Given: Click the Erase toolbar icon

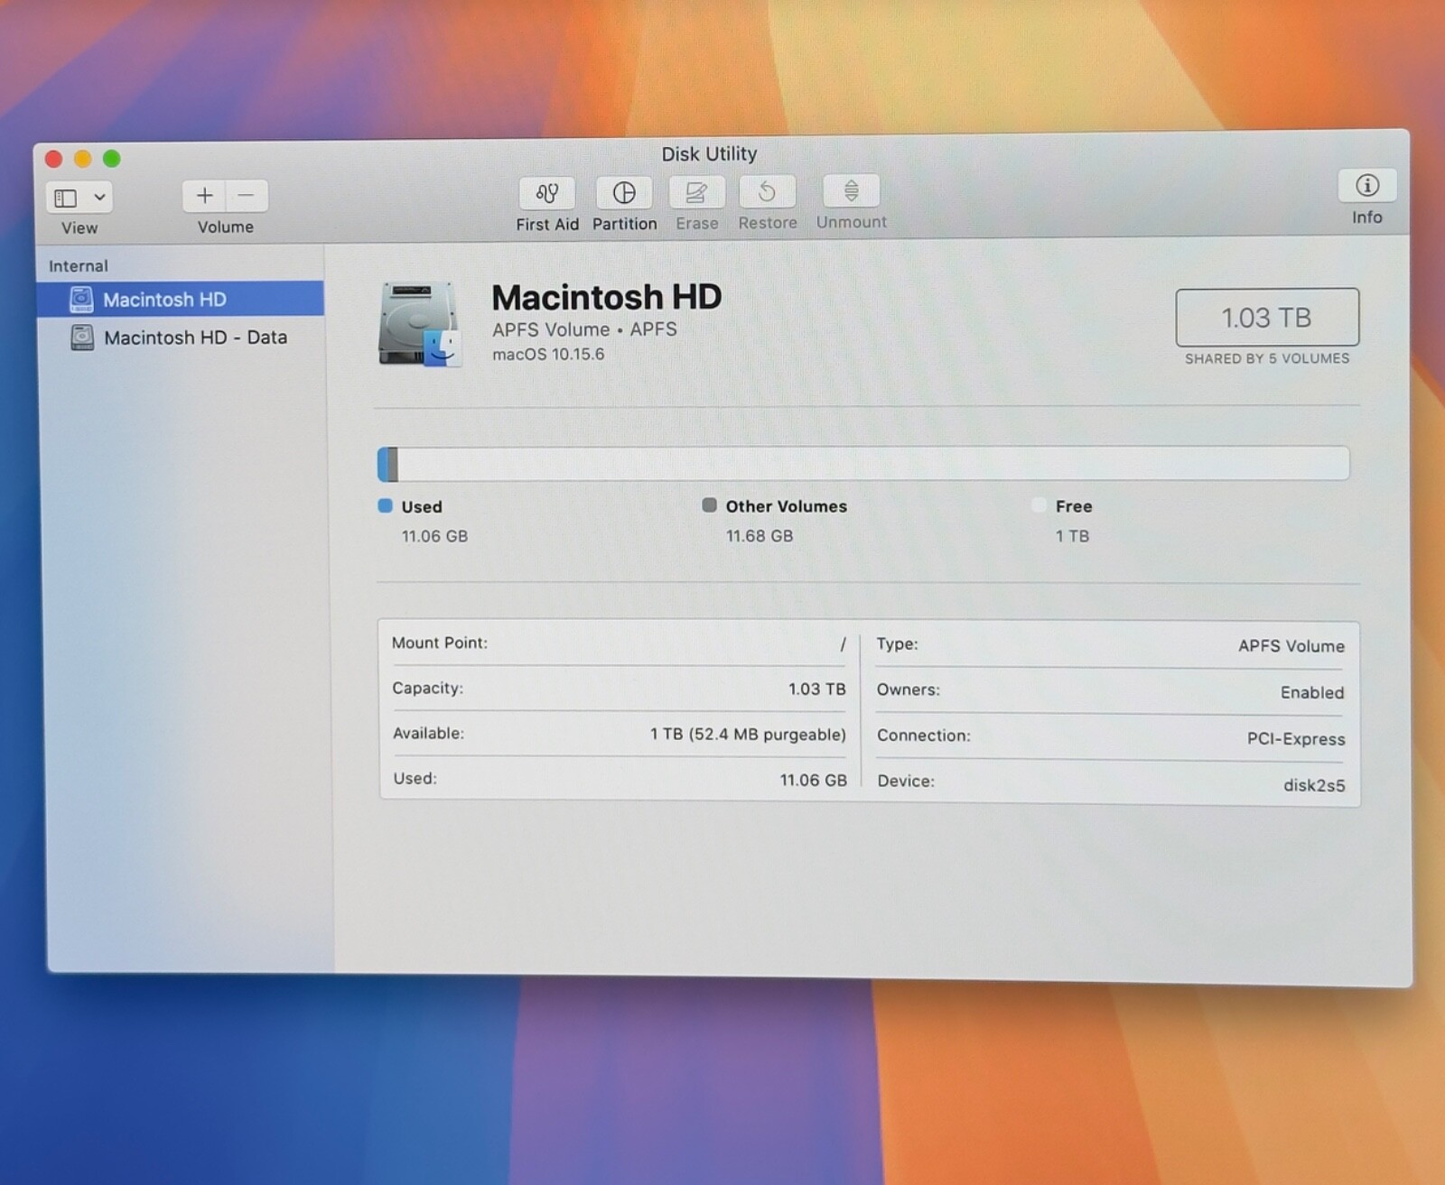Looking at the screenshot, I should [x=696, y=192].
